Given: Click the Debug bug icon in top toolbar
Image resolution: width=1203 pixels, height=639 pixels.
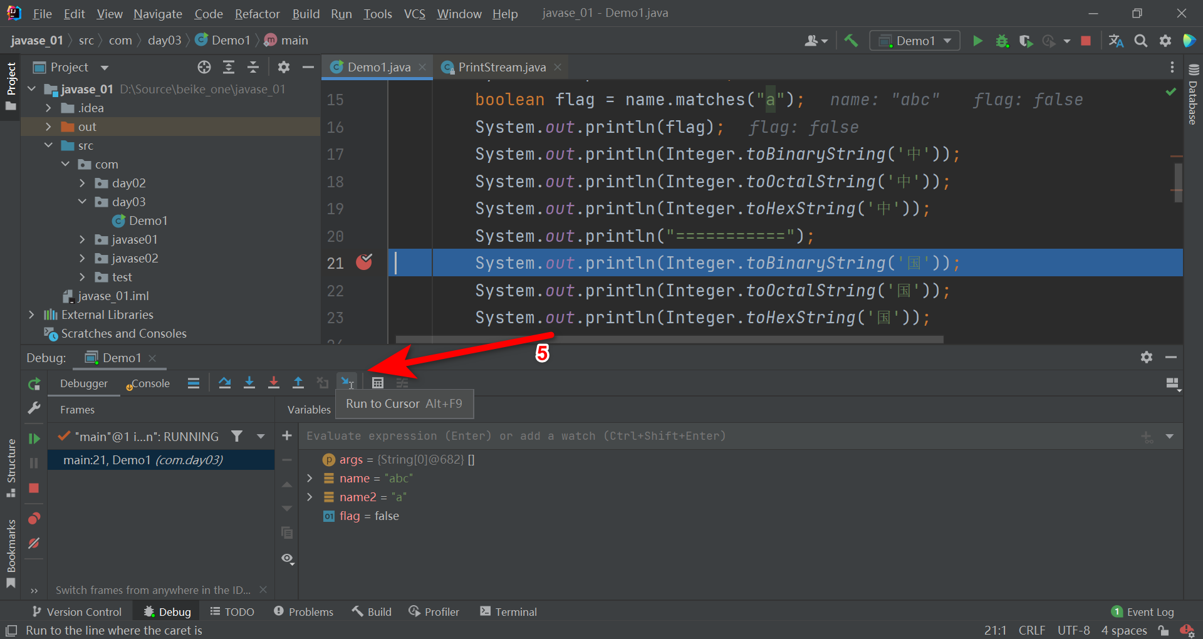Looking at the screenshot, I should [1002, 41].
